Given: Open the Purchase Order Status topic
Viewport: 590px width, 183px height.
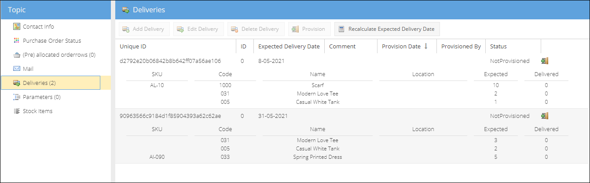Looking at the screenshot, I should (x=52, y=41).
